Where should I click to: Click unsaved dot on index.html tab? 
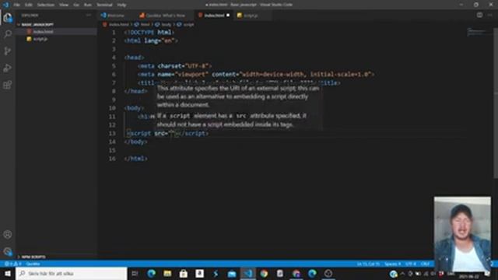point(228,16)
